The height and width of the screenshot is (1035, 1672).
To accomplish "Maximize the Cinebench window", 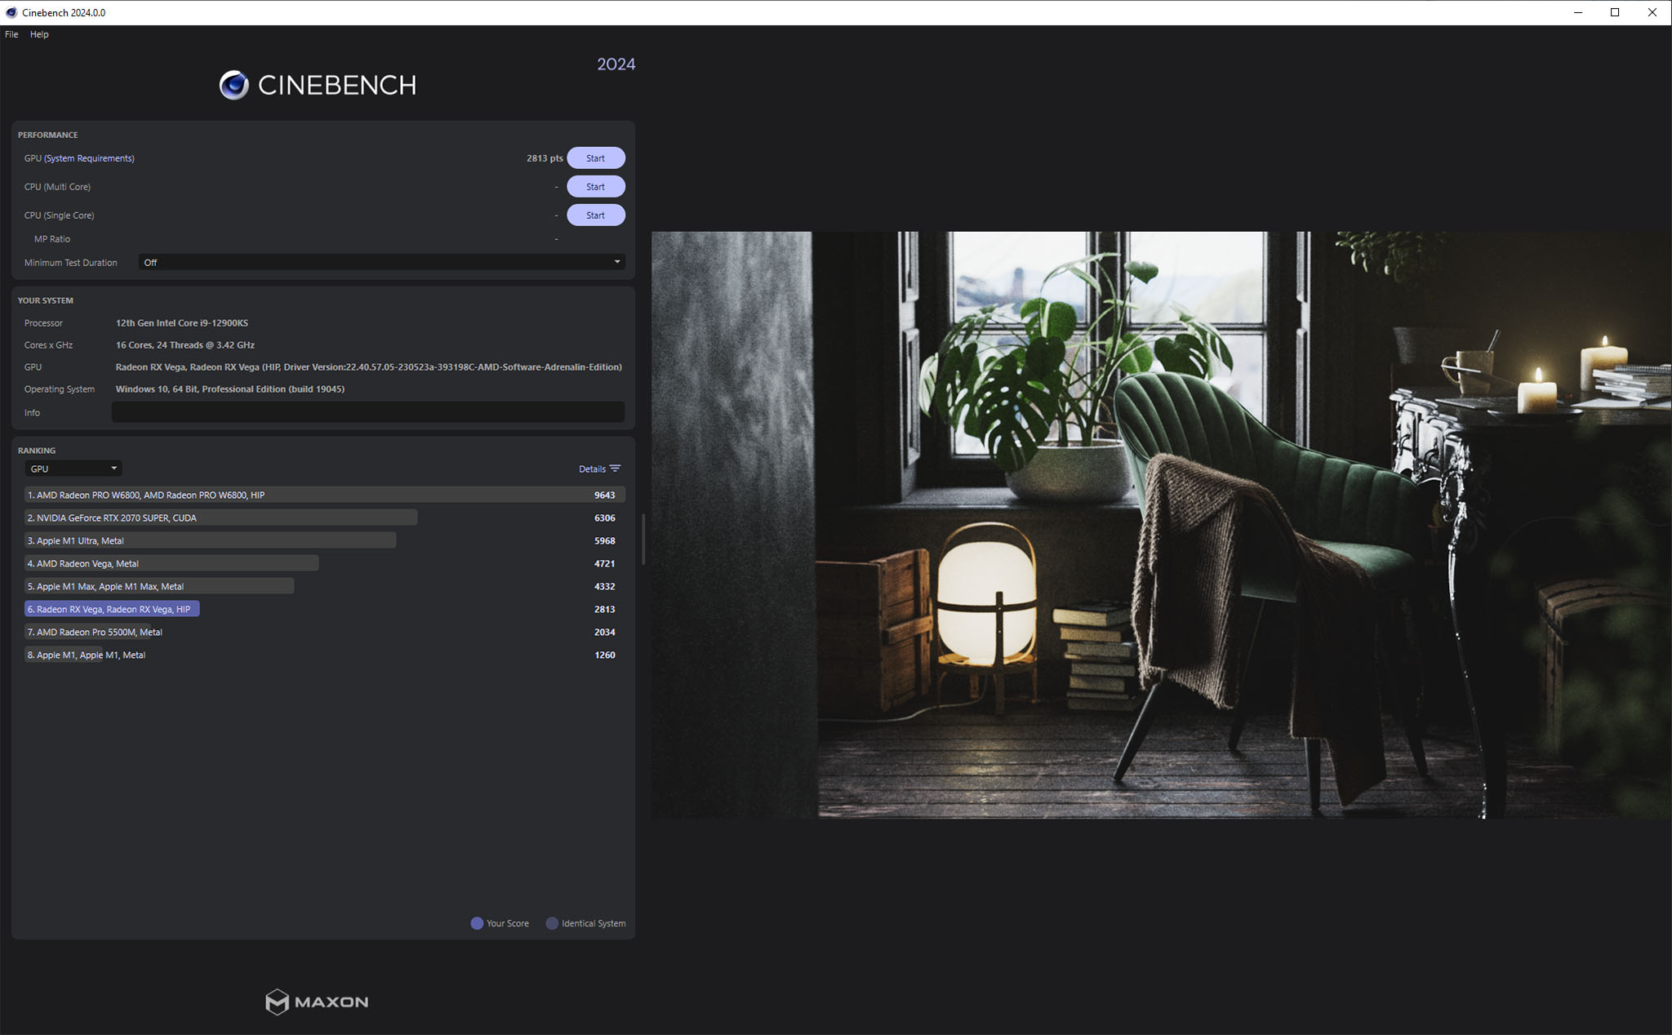I will 1615,12.
